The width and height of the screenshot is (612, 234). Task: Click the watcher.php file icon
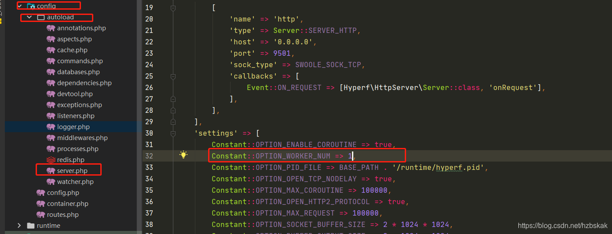(x=51, y=182)
